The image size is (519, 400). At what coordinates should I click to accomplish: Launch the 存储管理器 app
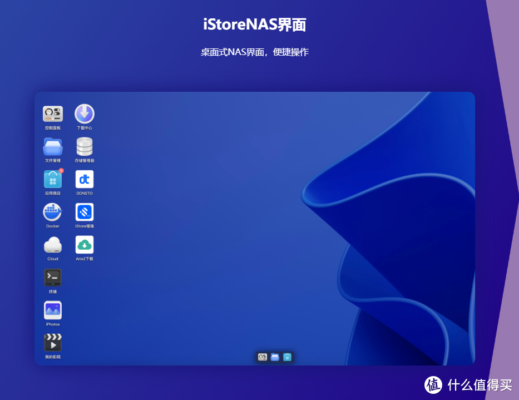coord(85,147)
